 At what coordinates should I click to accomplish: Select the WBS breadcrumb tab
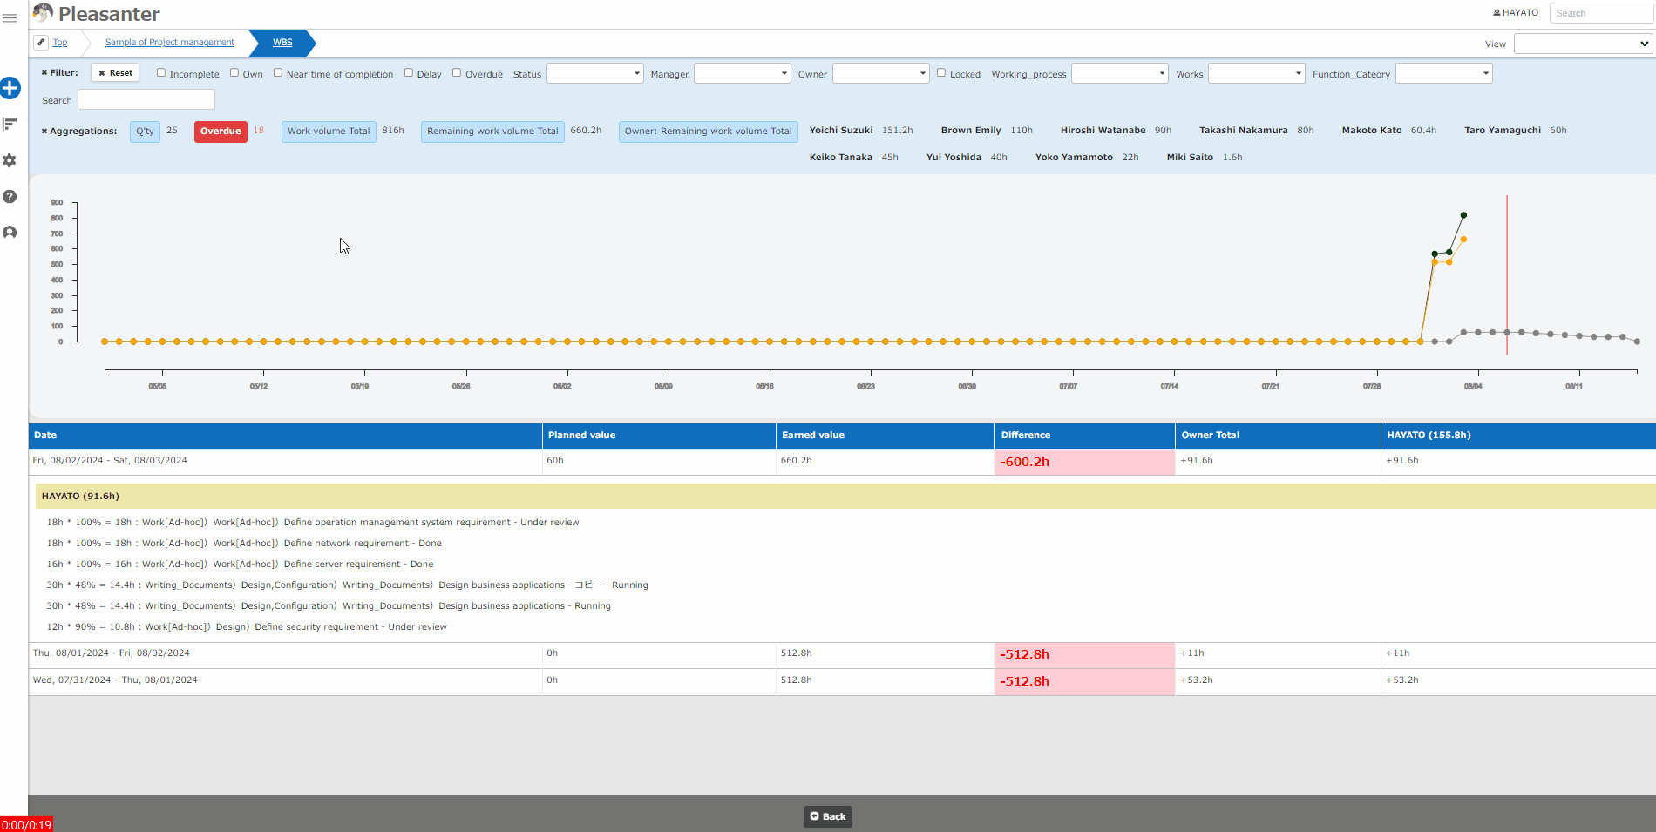coord(282,42)
